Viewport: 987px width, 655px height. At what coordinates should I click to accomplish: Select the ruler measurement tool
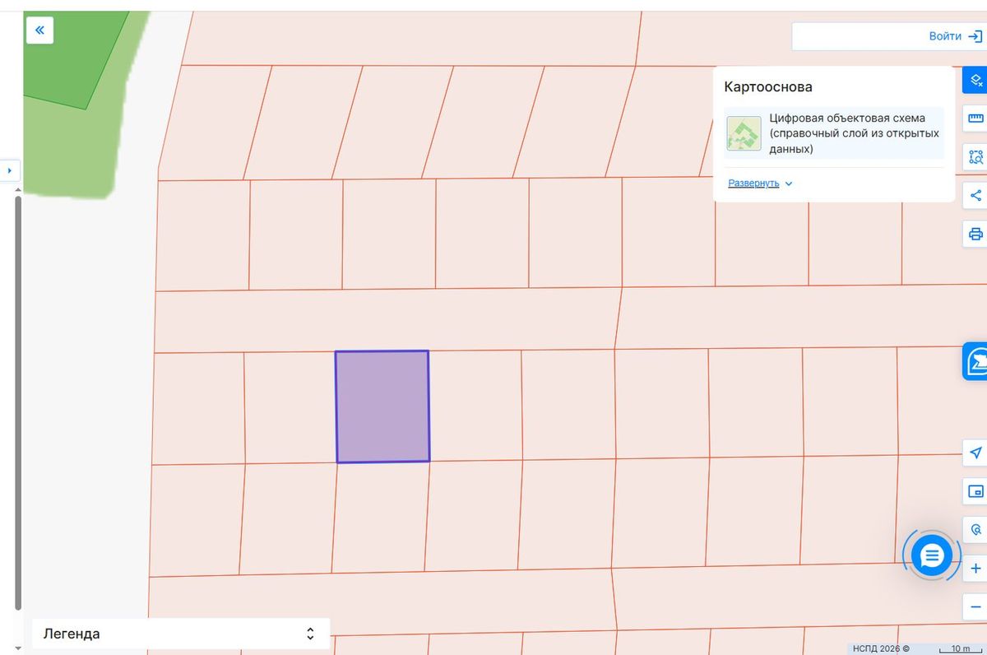click(975, 118)
